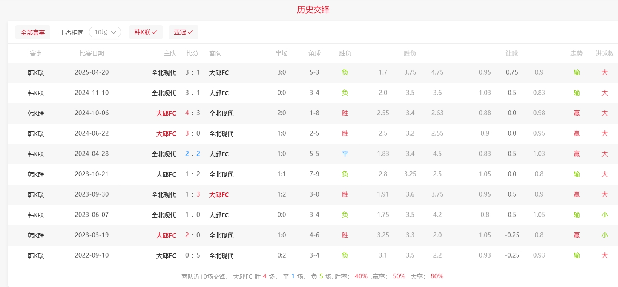Open the 10场 match count dropdown

click(104, 32)
